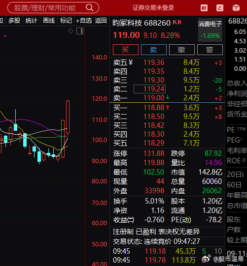Screen dimensions: 247x266
Task: Click the 09:45 trade row at 119.78
Action: [x=168, y=260]
